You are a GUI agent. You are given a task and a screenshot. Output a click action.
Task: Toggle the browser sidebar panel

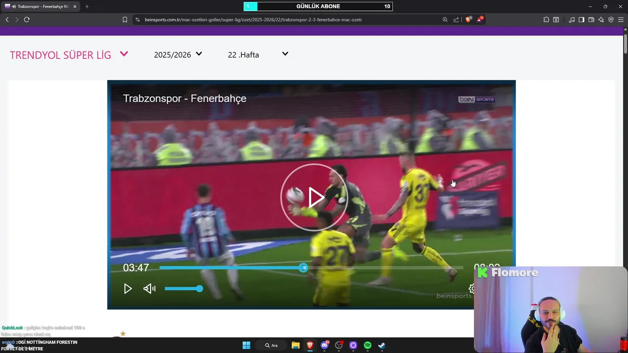pos(581,20)
